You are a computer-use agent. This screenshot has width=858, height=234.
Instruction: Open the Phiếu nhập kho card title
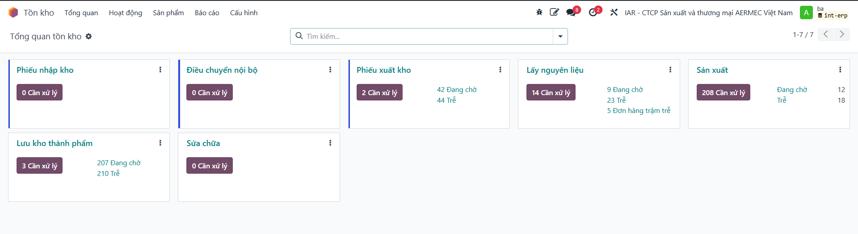pyautogui.click(x=45, y=70)
